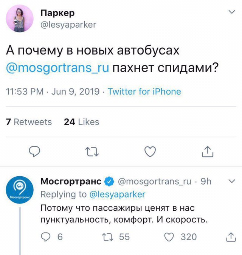Open the Паркер display name
Screen dimensions: 242x255
tap(57, 13)
